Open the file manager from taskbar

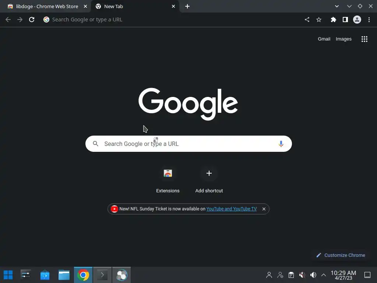[64, 275]
